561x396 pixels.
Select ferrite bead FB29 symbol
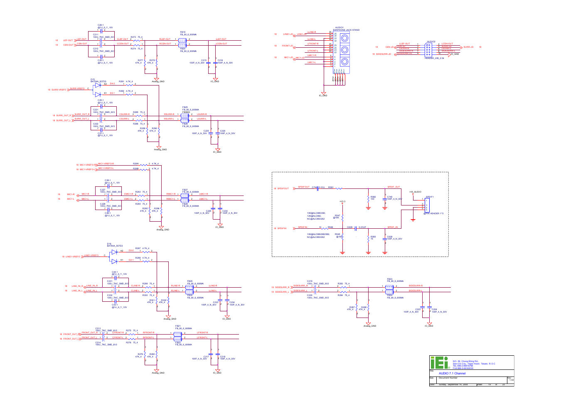[189, 287]
